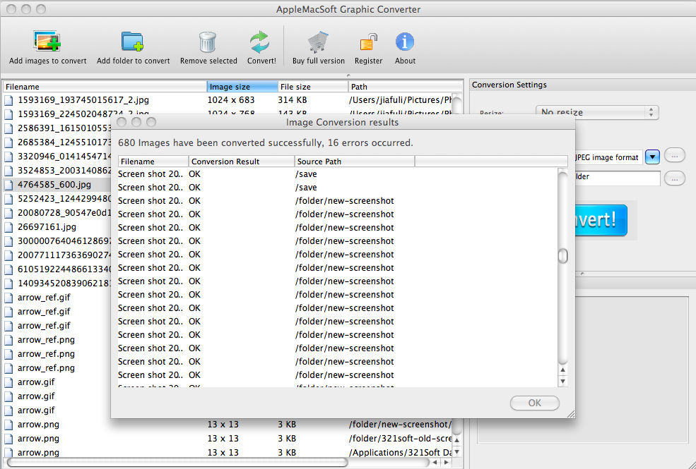Click the big blue Convert! button
The height and width of the screenshot is (469, 696).
(601, 220)
